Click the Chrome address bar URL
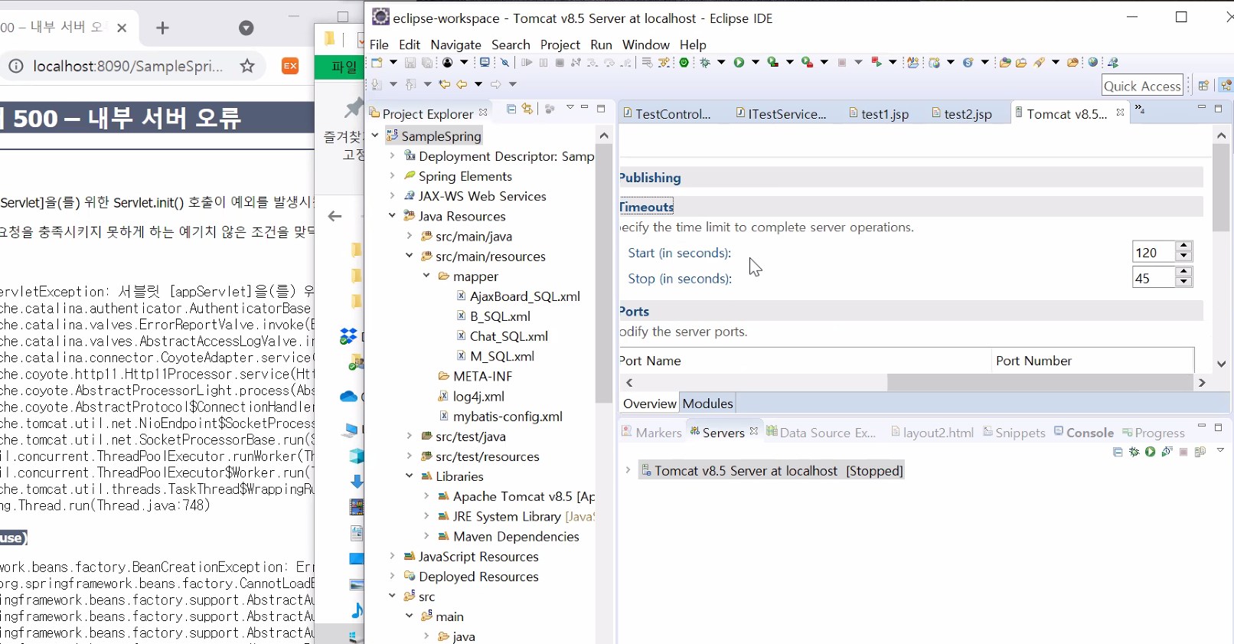Screen dimensions: 1234x644 (128, 67)
